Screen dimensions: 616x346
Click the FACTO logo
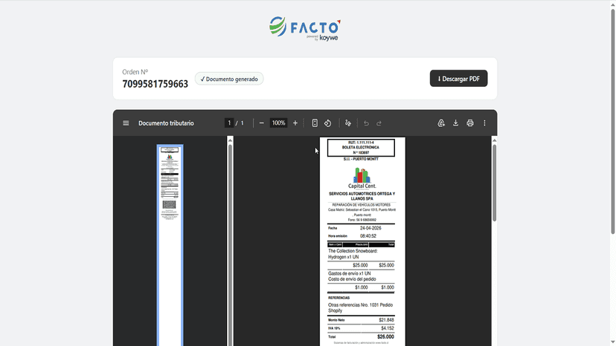pos(305,28)
